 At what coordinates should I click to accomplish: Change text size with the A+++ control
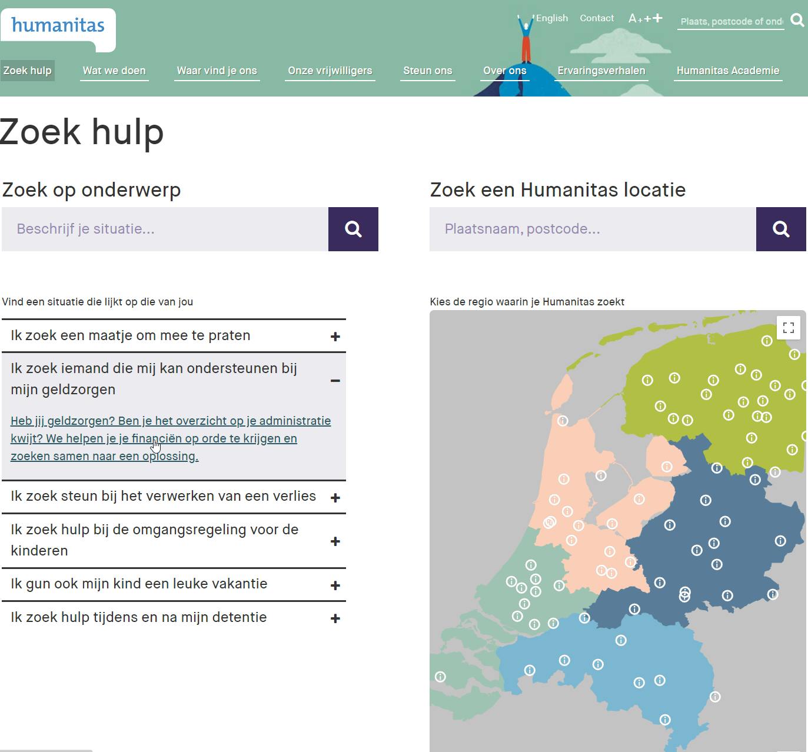coord(645,18)
